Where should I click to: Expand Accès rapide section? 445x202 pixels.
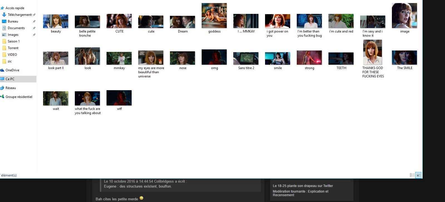15,8
